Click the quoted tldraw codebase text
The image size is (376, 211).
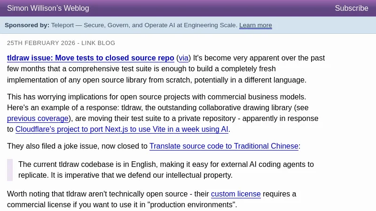coord(164,170)
